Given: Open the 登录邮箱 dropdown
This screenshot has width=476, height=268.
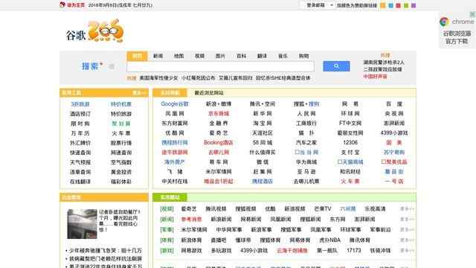Looking at the screenshot, I should (320, 5).
